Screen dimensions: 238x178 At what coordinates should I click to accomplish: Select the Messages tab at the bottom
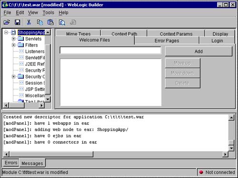(x=32, y=163)
